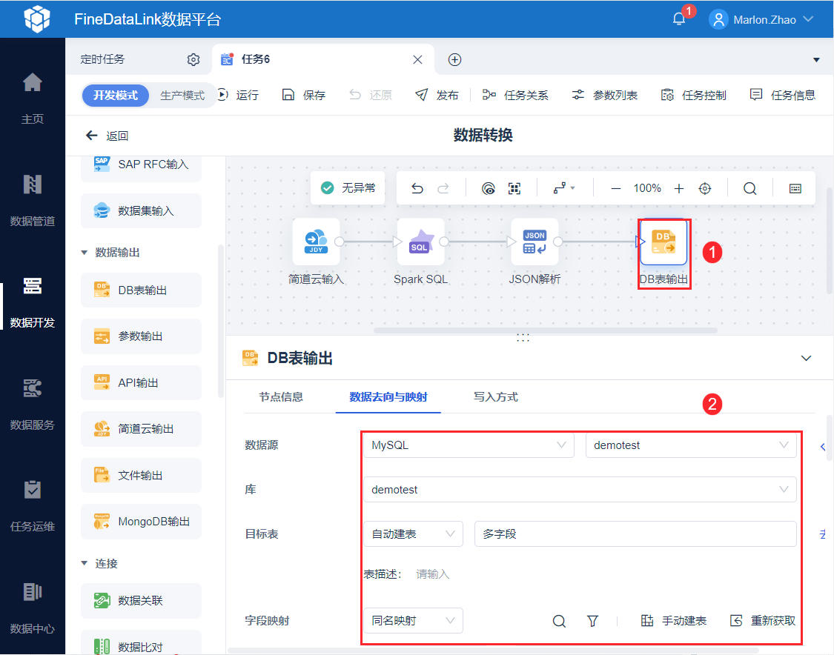Click the 多字段 table name field
Viewport: 834px width, 655px height.
pyautogui.click(x=635, y=533)
